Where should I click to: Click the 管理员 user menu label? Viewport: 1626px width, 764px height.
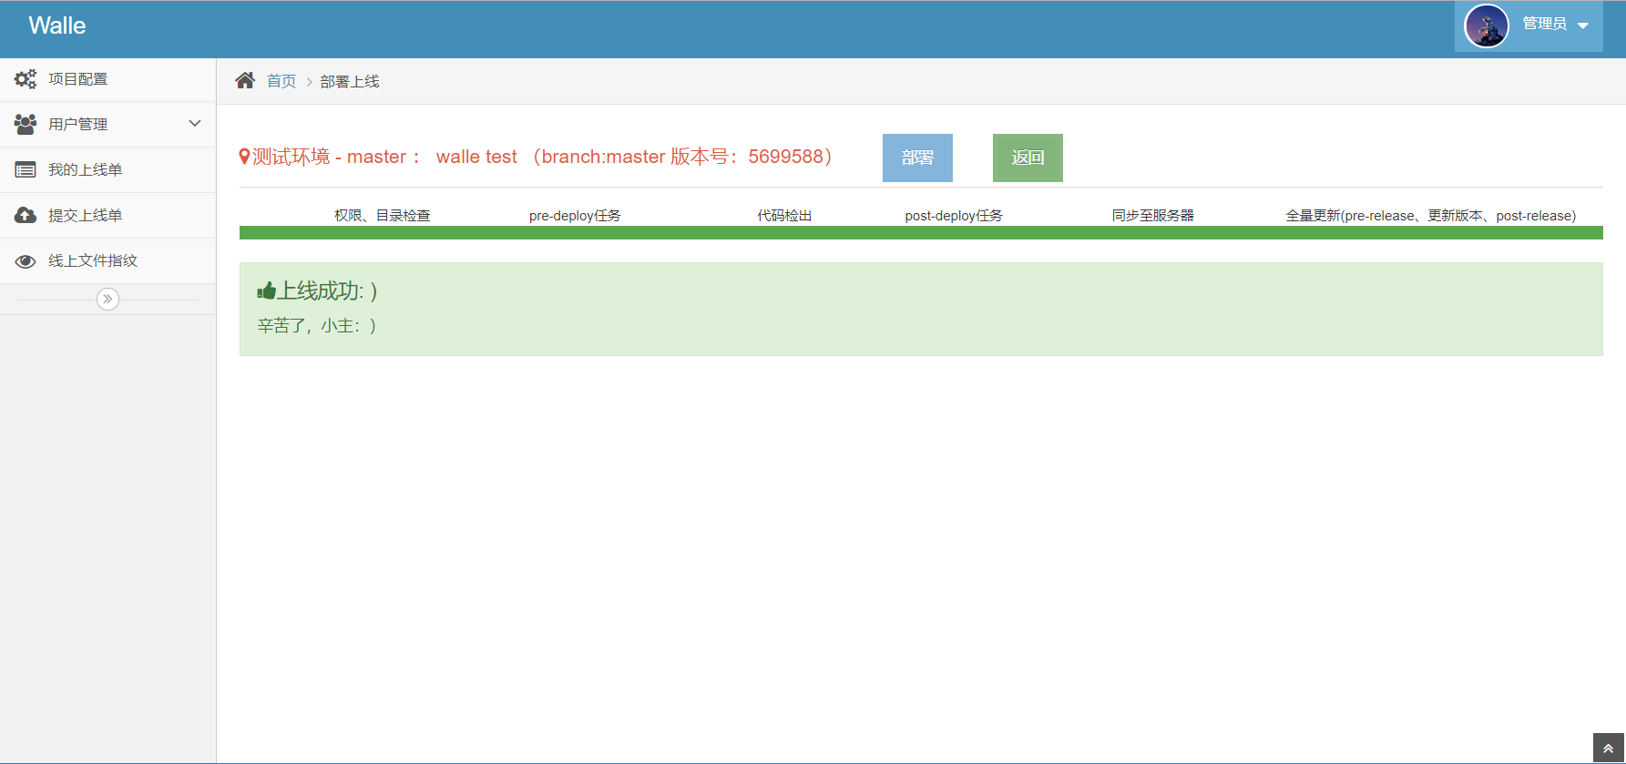coord(1544,24)
